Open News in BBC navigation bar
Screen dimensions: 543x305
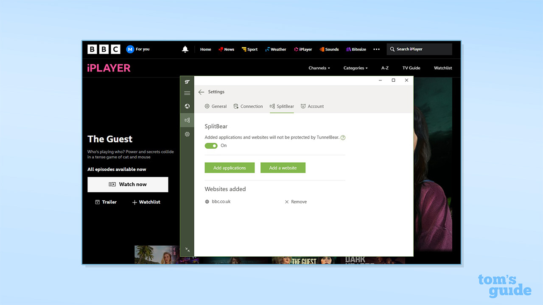(226, 50)
